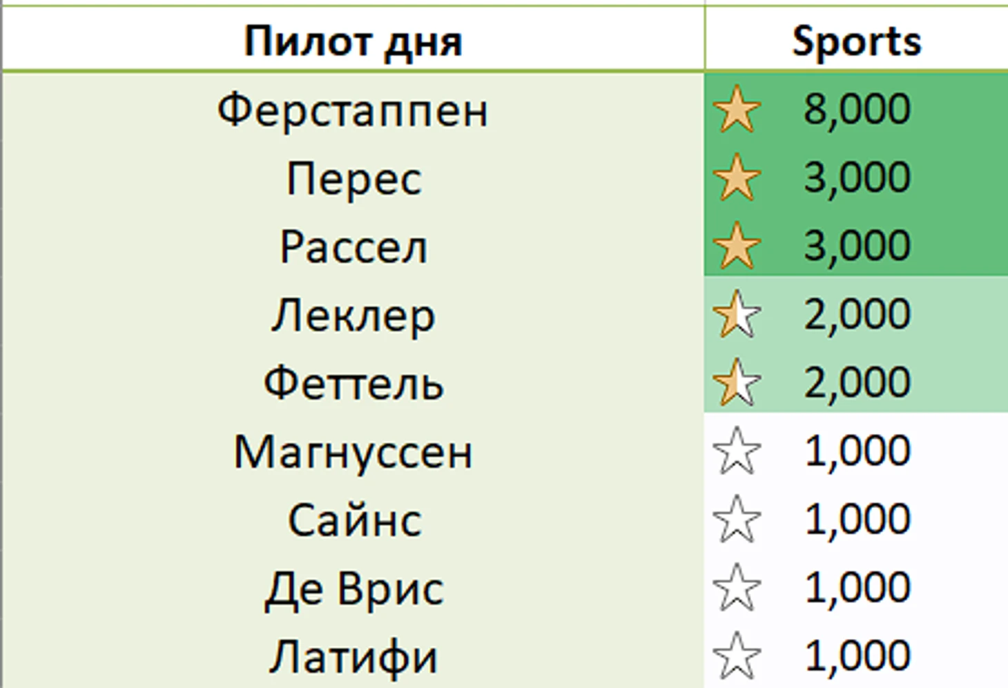Click the gold star next to Ферстаппен

coord(737,109)
